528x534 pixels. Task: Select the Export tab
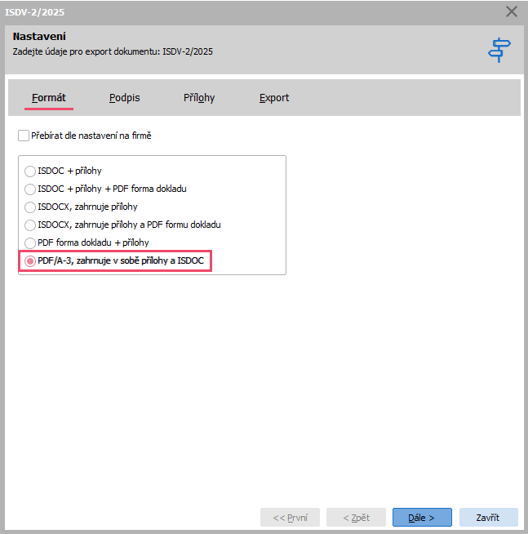pyautogui.click(x=274, y=98)
